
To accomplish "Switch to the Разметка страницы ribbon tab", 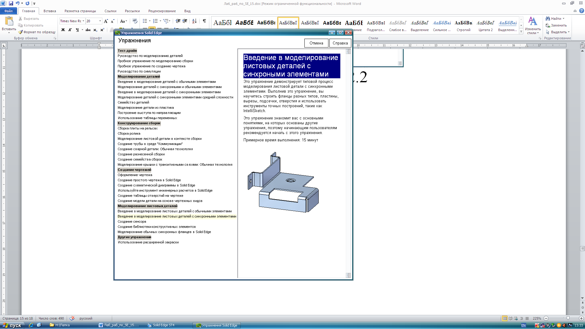I will click(x=80, y=11).
